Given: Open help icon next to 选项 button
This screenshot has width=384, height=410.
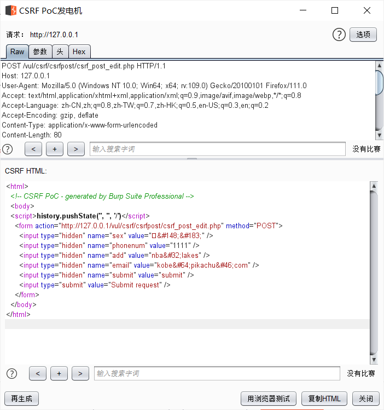Looking at the screenshot, I should [x=339, y=34].
